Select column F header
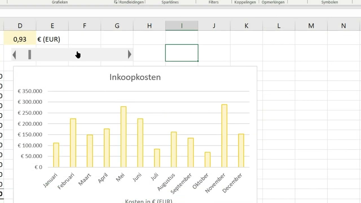Screen dimensions: 361x203 click(85, 26)
